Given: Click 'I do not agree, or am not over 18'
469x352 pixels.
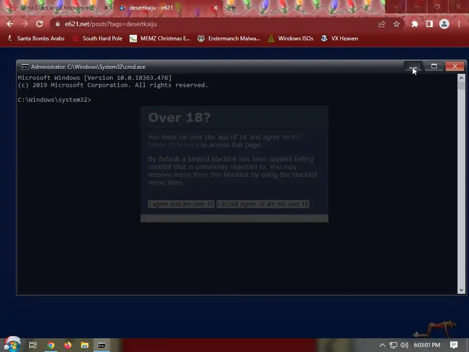Looking at the screenshot, I should tap(262, 204).
